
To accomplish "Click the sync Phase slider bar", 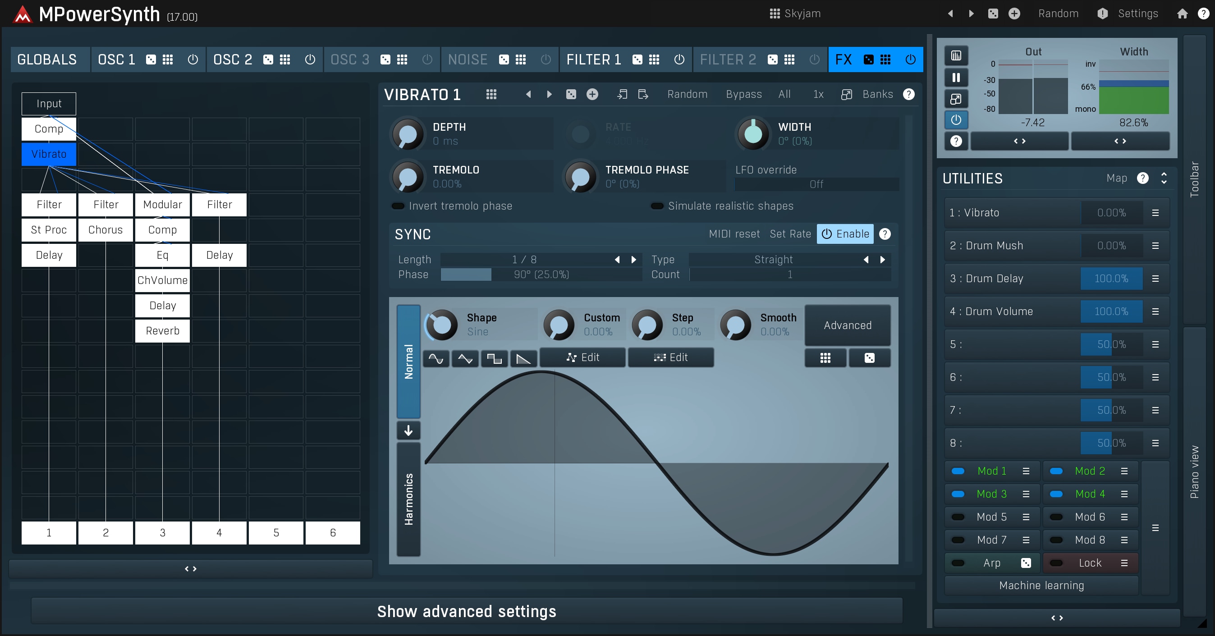I will (541, 275).
